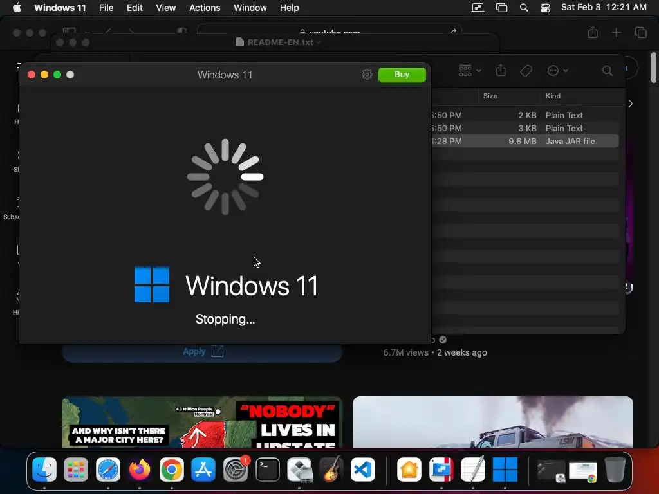Open System Settings from the Dock
Image resolution: width=659 pixels, height=494 pixels.
point(236,469)
